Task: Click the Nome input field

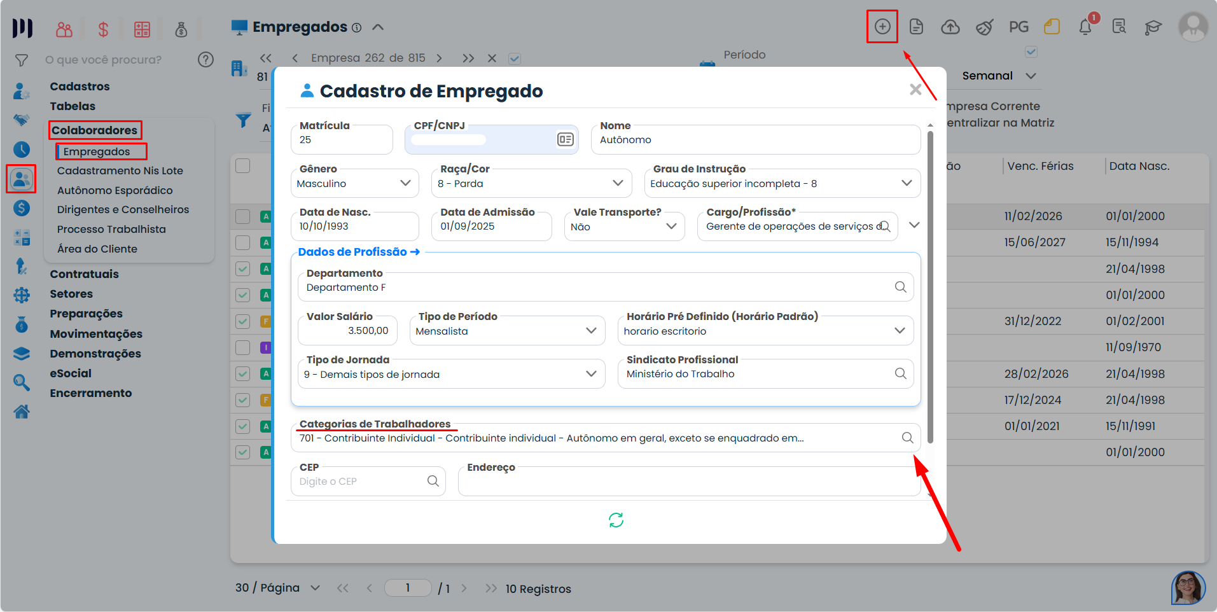Action: point(756,140)
